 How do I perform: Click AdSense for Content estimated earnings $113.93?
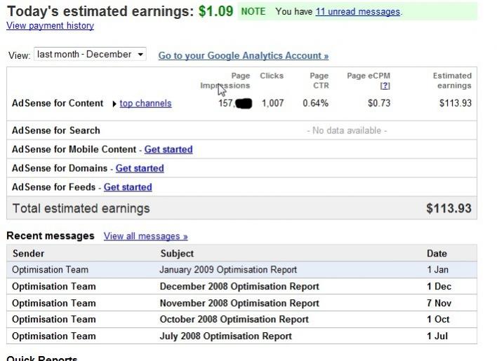coord(456,103)
